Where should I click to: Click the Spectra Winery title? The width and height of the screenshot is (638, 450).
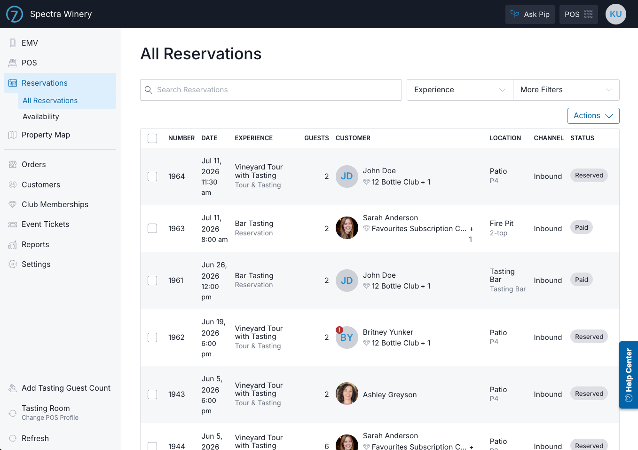coord(61,14)
